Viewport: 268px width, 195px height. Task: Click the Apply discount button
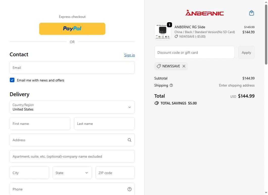pyautogui.click(x=246, y=52)
